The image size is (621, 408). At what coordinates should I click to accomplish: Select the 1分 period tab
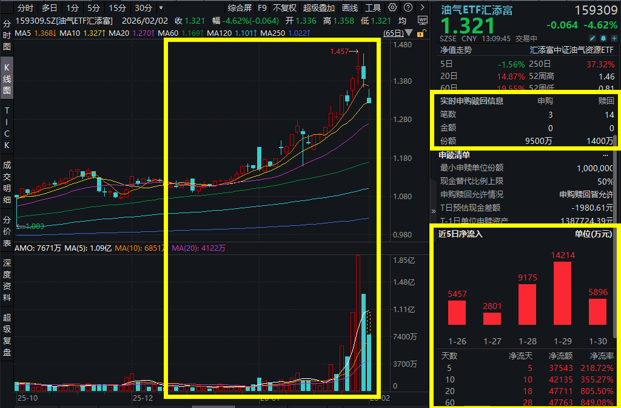(72, 7)
